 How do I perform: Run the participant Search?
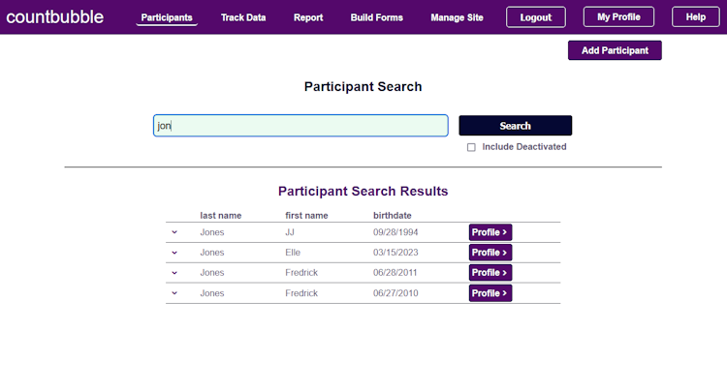coord(515,126)
